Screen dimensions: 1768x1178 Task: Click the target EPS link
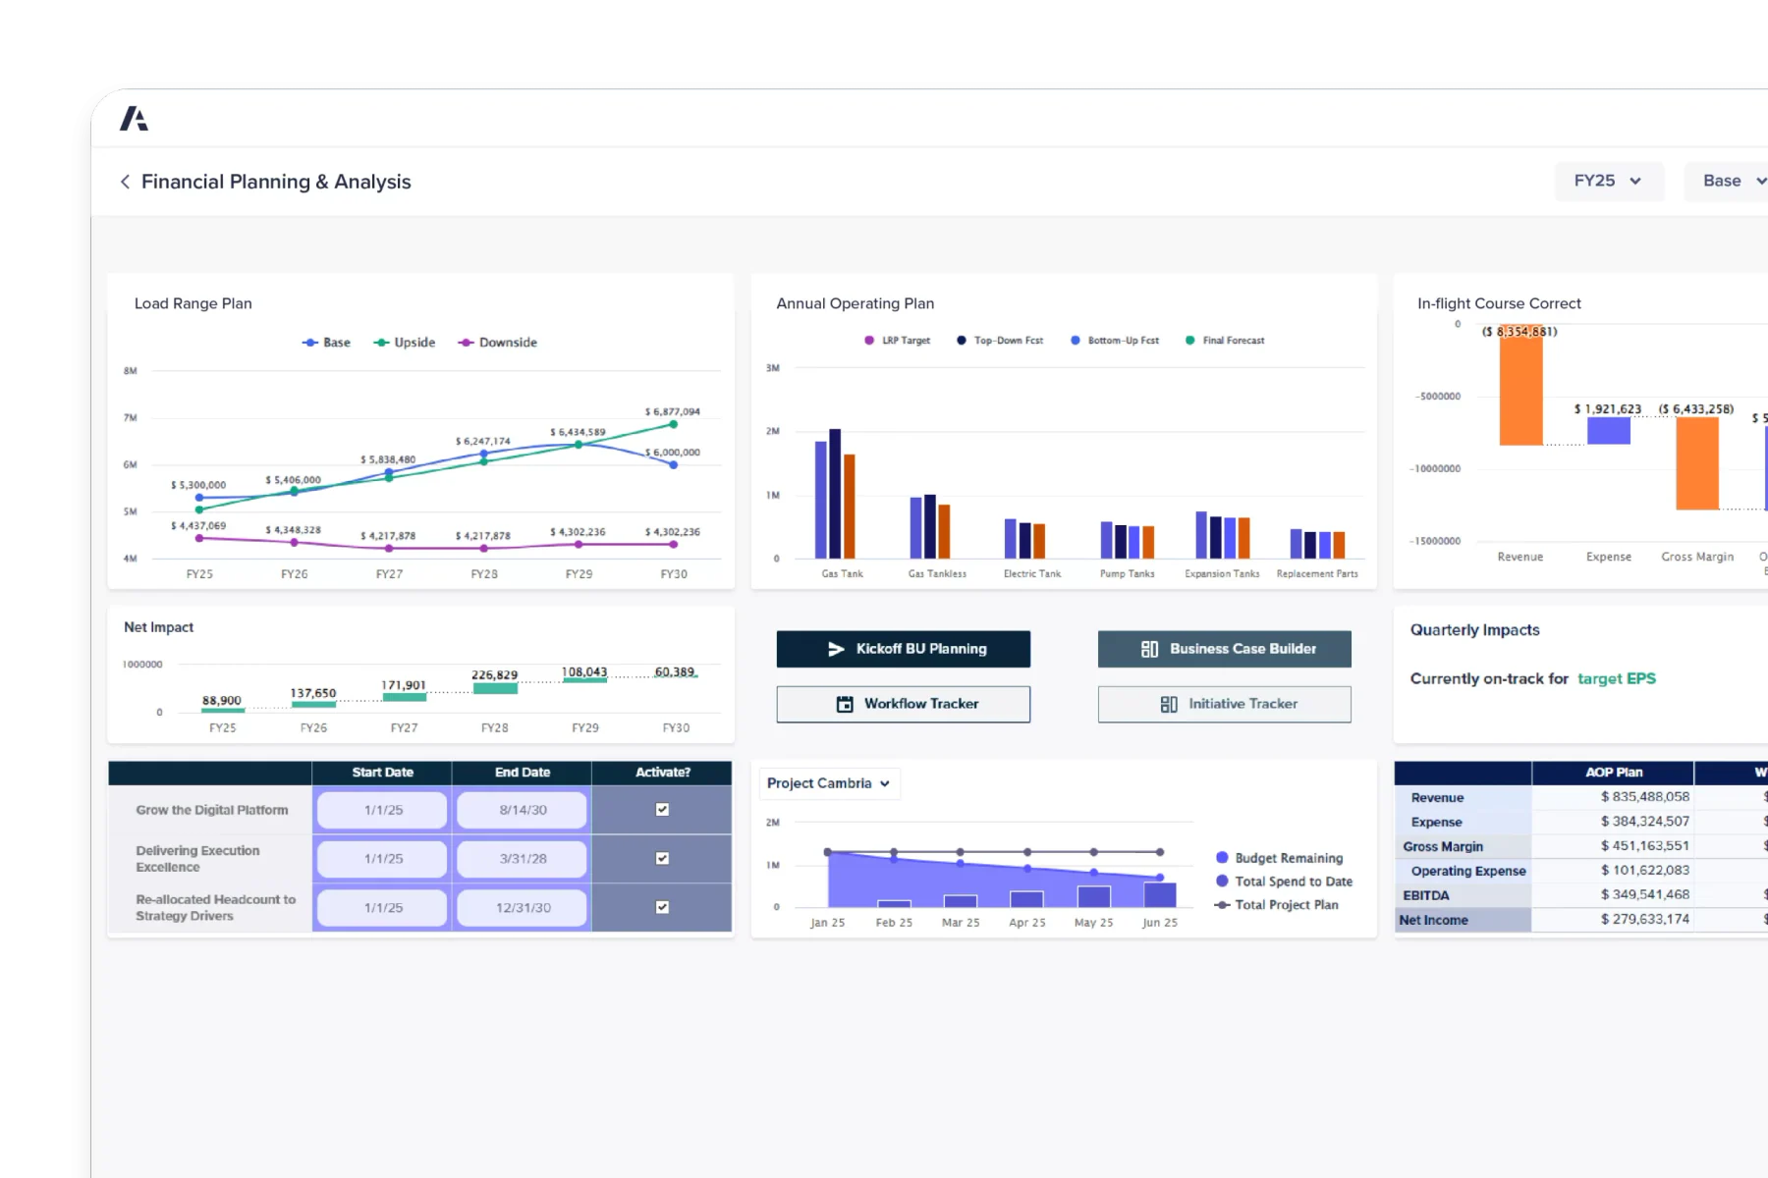click(x=1616, y=678)
